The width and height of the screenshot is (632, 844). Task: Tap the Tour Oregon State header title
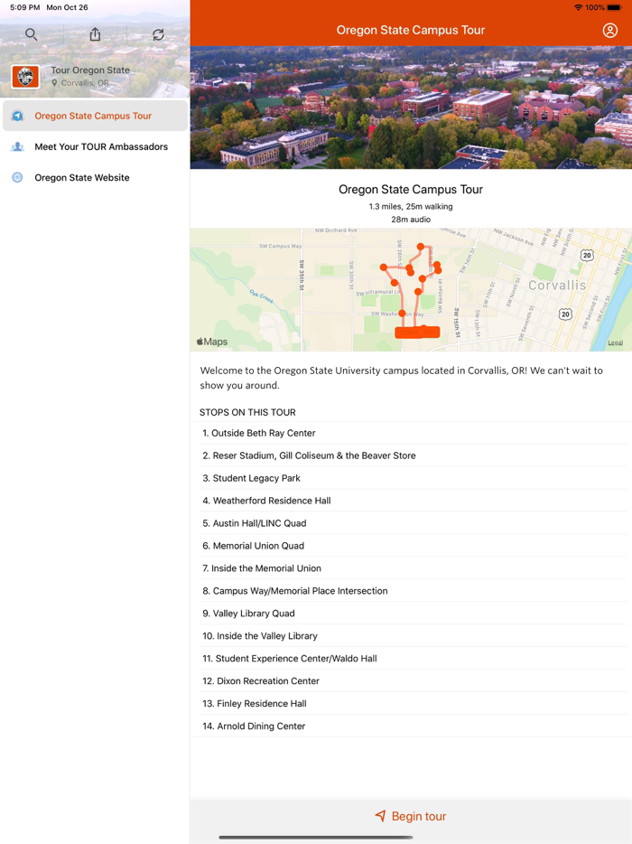[x=90, y=70]
